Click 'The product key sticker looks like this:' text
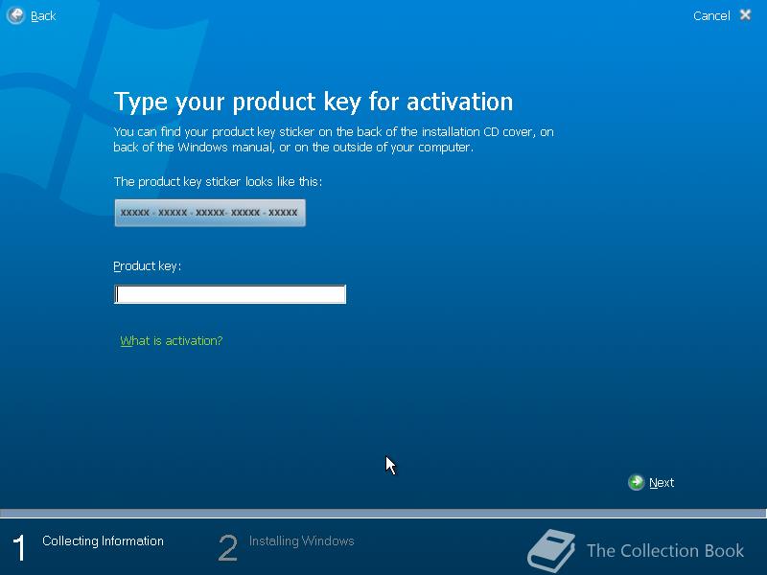Image resolution: width=767 pixels, height=575 pixels. pos(218,182)
